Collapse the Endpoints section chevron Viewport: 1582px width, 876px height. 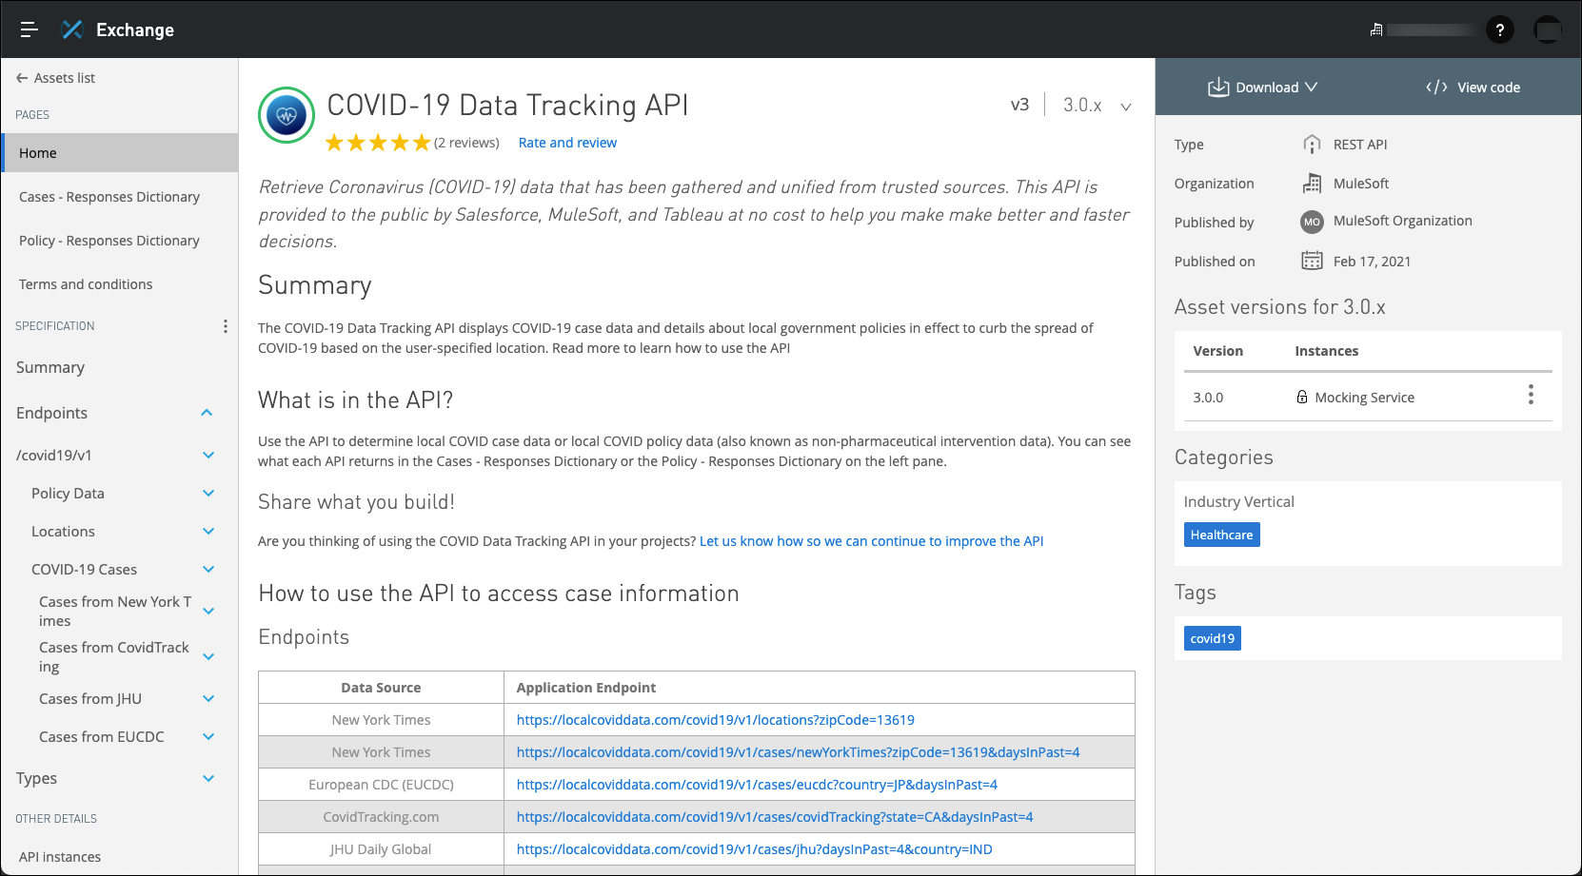207,413
